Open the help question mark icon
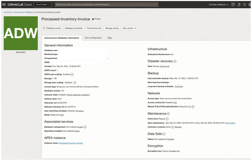The image size is (251, 160). coord(244,5)
